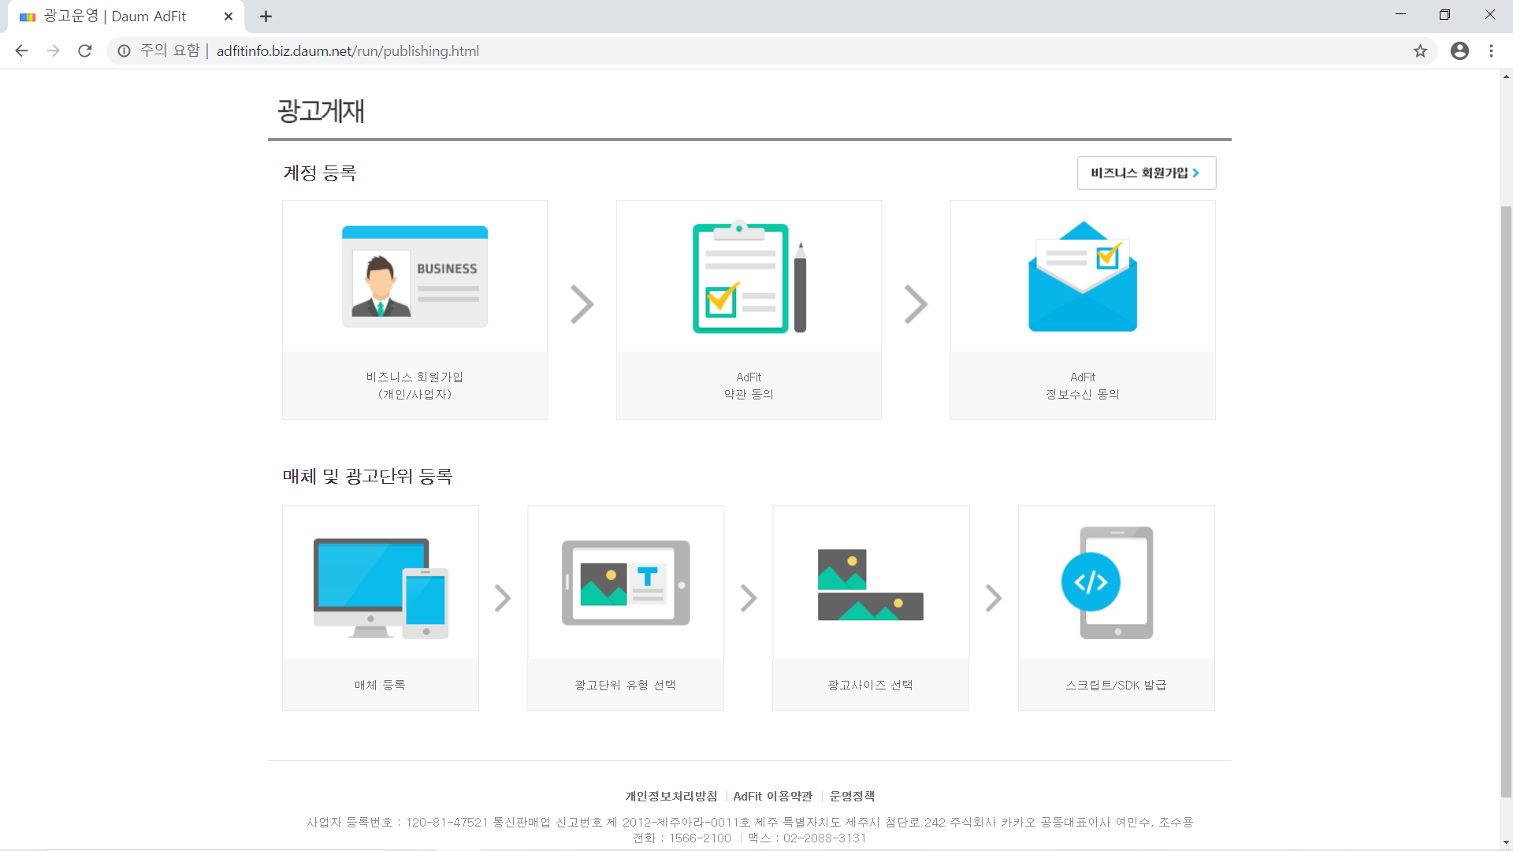
Task: Click the 계정 등록 section heading
Action: pyautogui.click(x=320, y=173)
